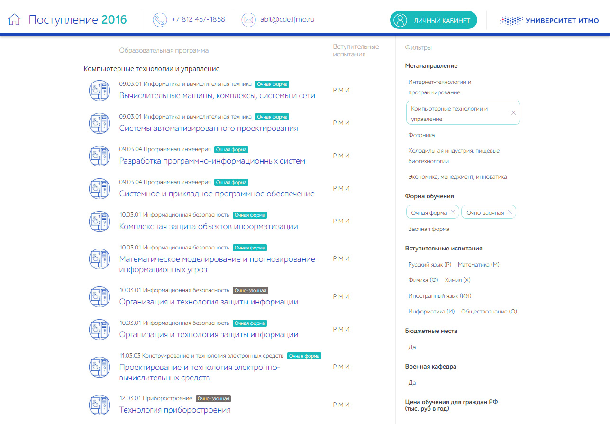This screenshot has width=610, height=424.
Task: Click email abit@cde.ifmo.ru
Action: [x=287, y=20]
